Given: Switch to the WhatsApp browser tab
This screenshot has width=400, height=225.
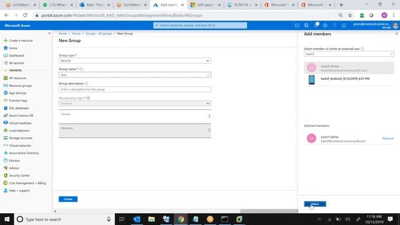Looking at the screenshot, I should pos(57,5).
